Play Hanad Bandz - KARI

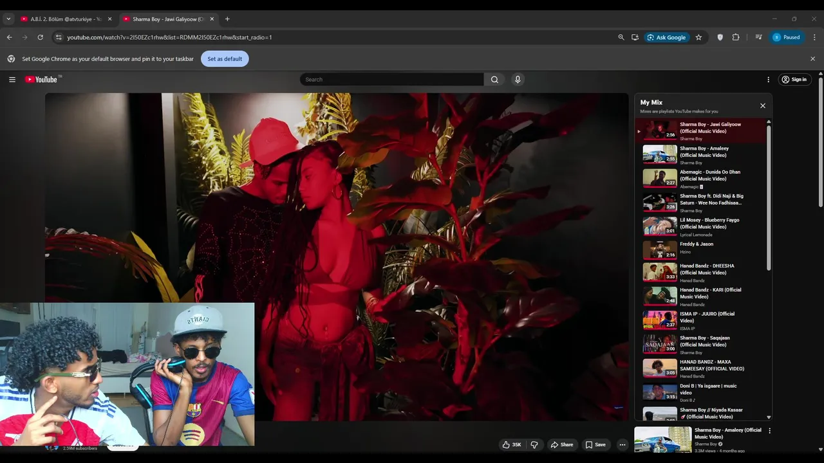(x=701, y=296)
